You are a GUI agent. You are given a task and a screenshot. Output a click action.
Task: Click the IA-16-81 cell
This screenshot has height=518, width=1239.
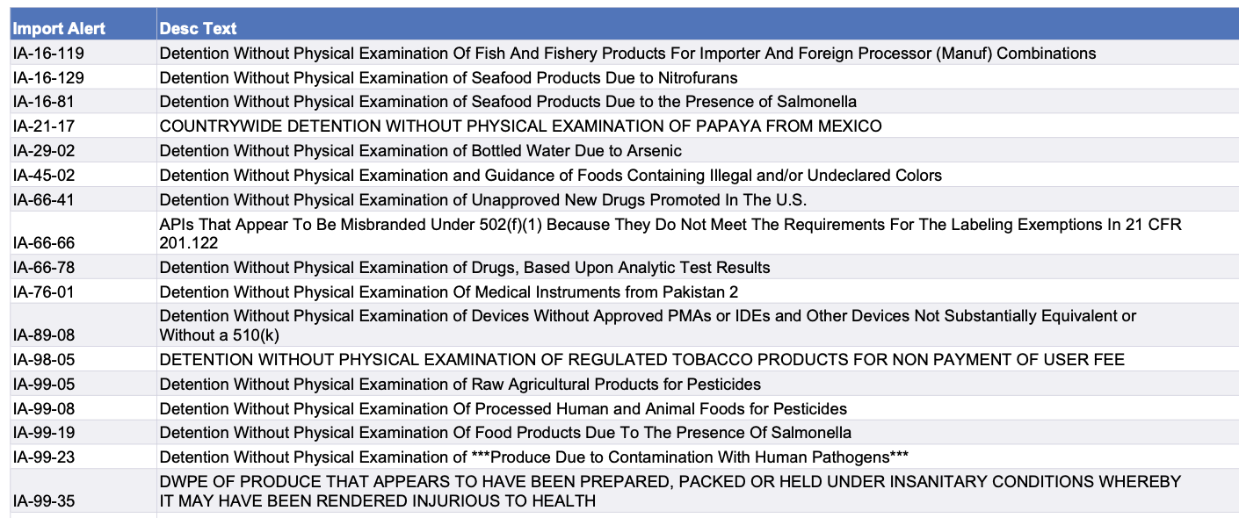click(x=46, y=102)
